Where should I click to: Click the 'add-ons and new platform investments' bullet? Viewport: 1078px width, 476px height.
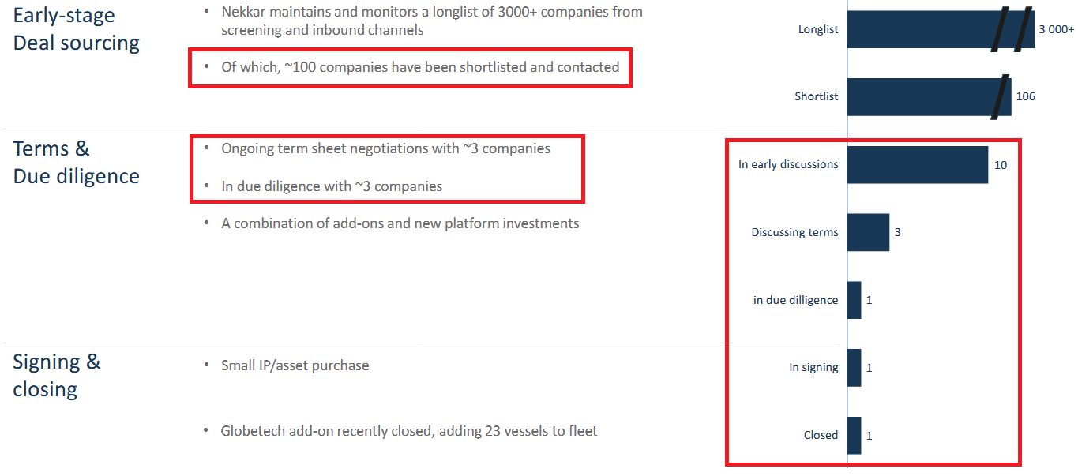click(x=400, y=223)
